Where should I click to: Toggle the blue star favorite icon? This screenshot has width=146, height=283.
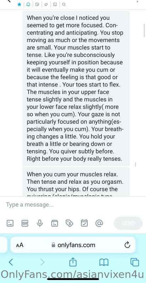point(19,5)
